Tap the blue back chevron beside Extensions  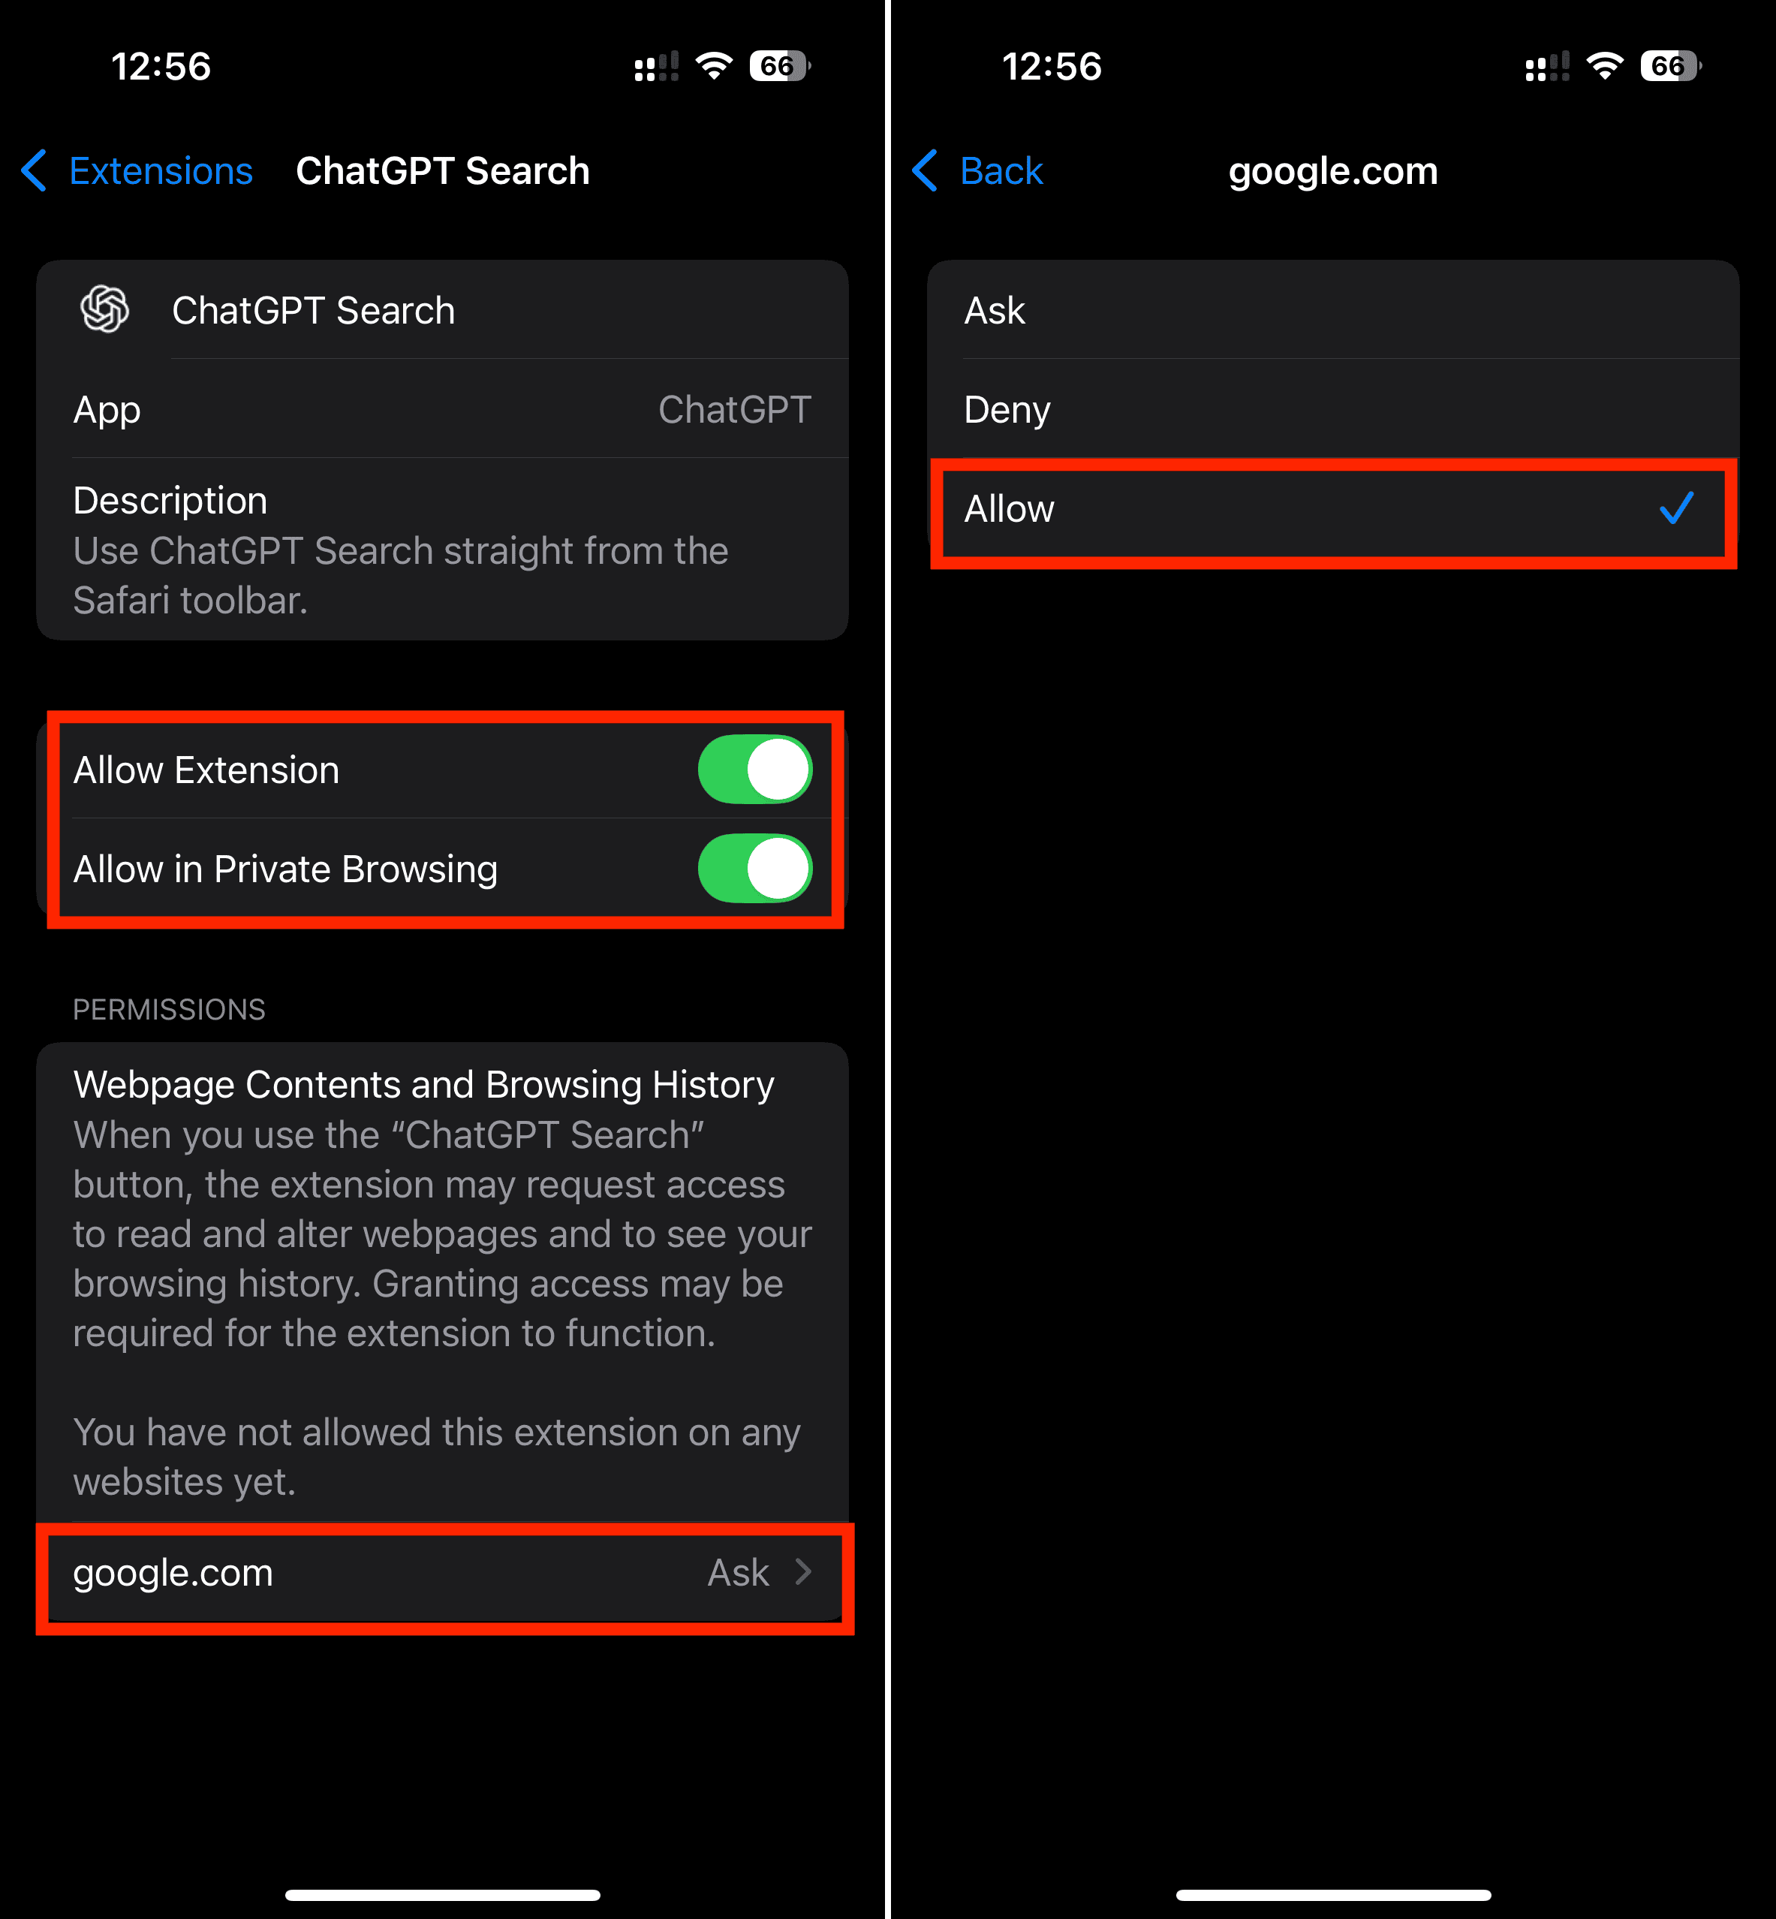tap(35, 171)
